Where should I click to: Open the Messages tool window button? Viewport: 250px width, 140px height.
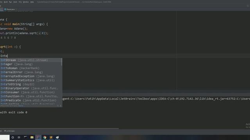[10, 131]
